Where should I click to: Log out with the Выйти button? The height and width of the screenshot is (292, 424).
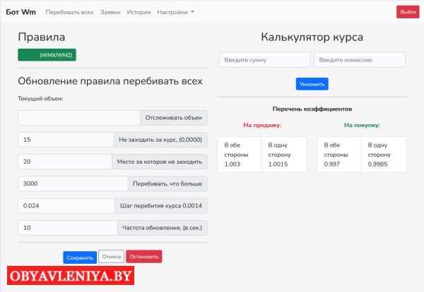tap(408, 12)
